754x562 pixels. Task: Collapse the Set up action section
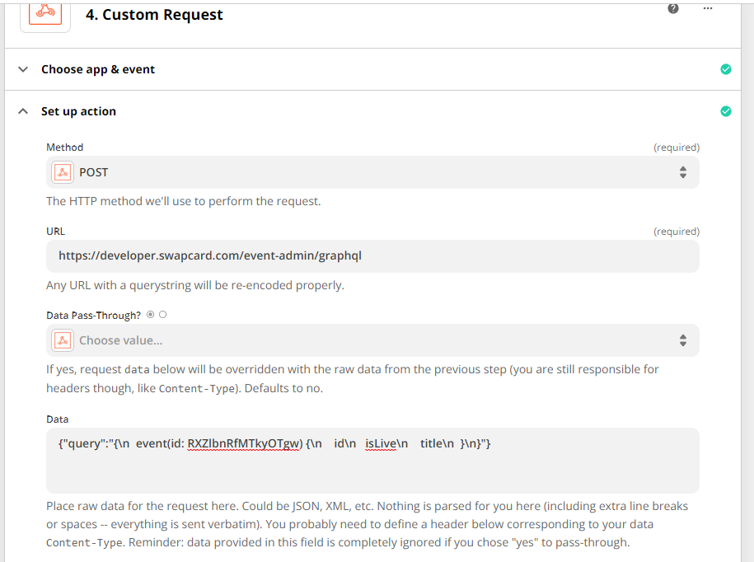[x=22, y=111]
